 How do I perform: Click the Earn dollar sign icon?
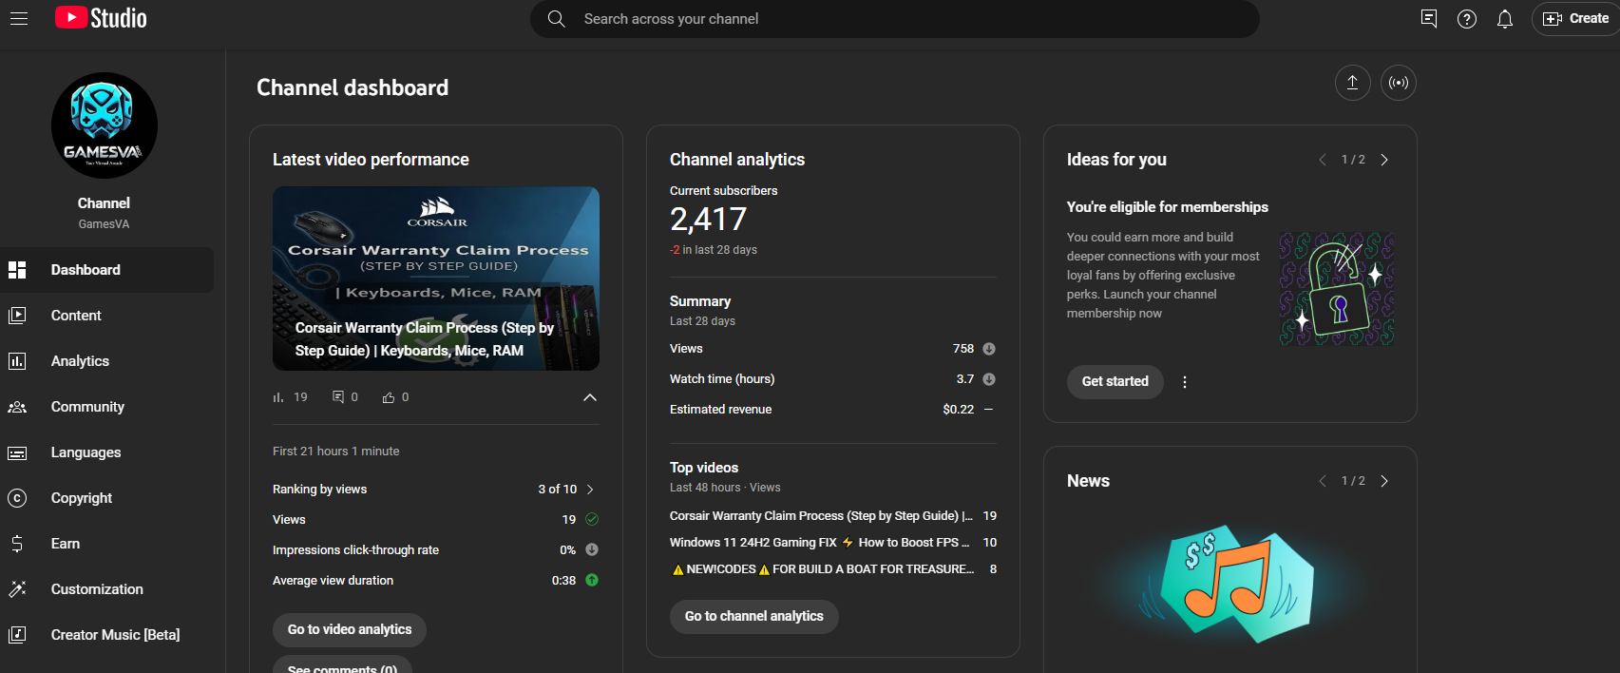coord(17,544)
